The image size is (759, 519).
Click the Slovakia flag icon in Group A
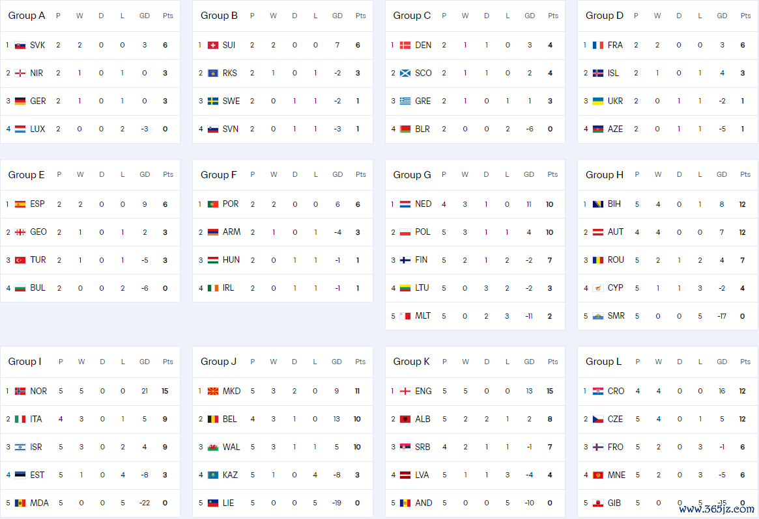pyautogui.click(x=20, y=46)
